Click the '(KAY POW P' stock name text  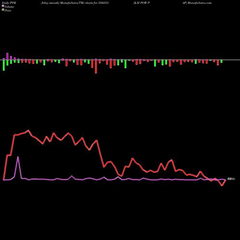142,3
